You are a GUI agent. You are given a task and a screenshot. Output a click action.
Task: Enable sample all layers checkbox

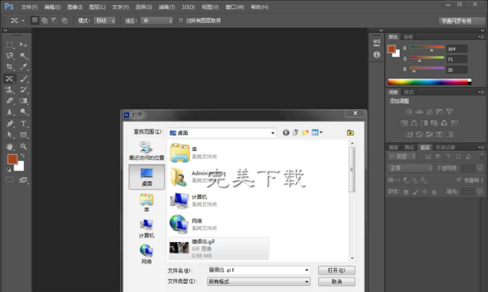pyautogui.click(x=181, y=20)
